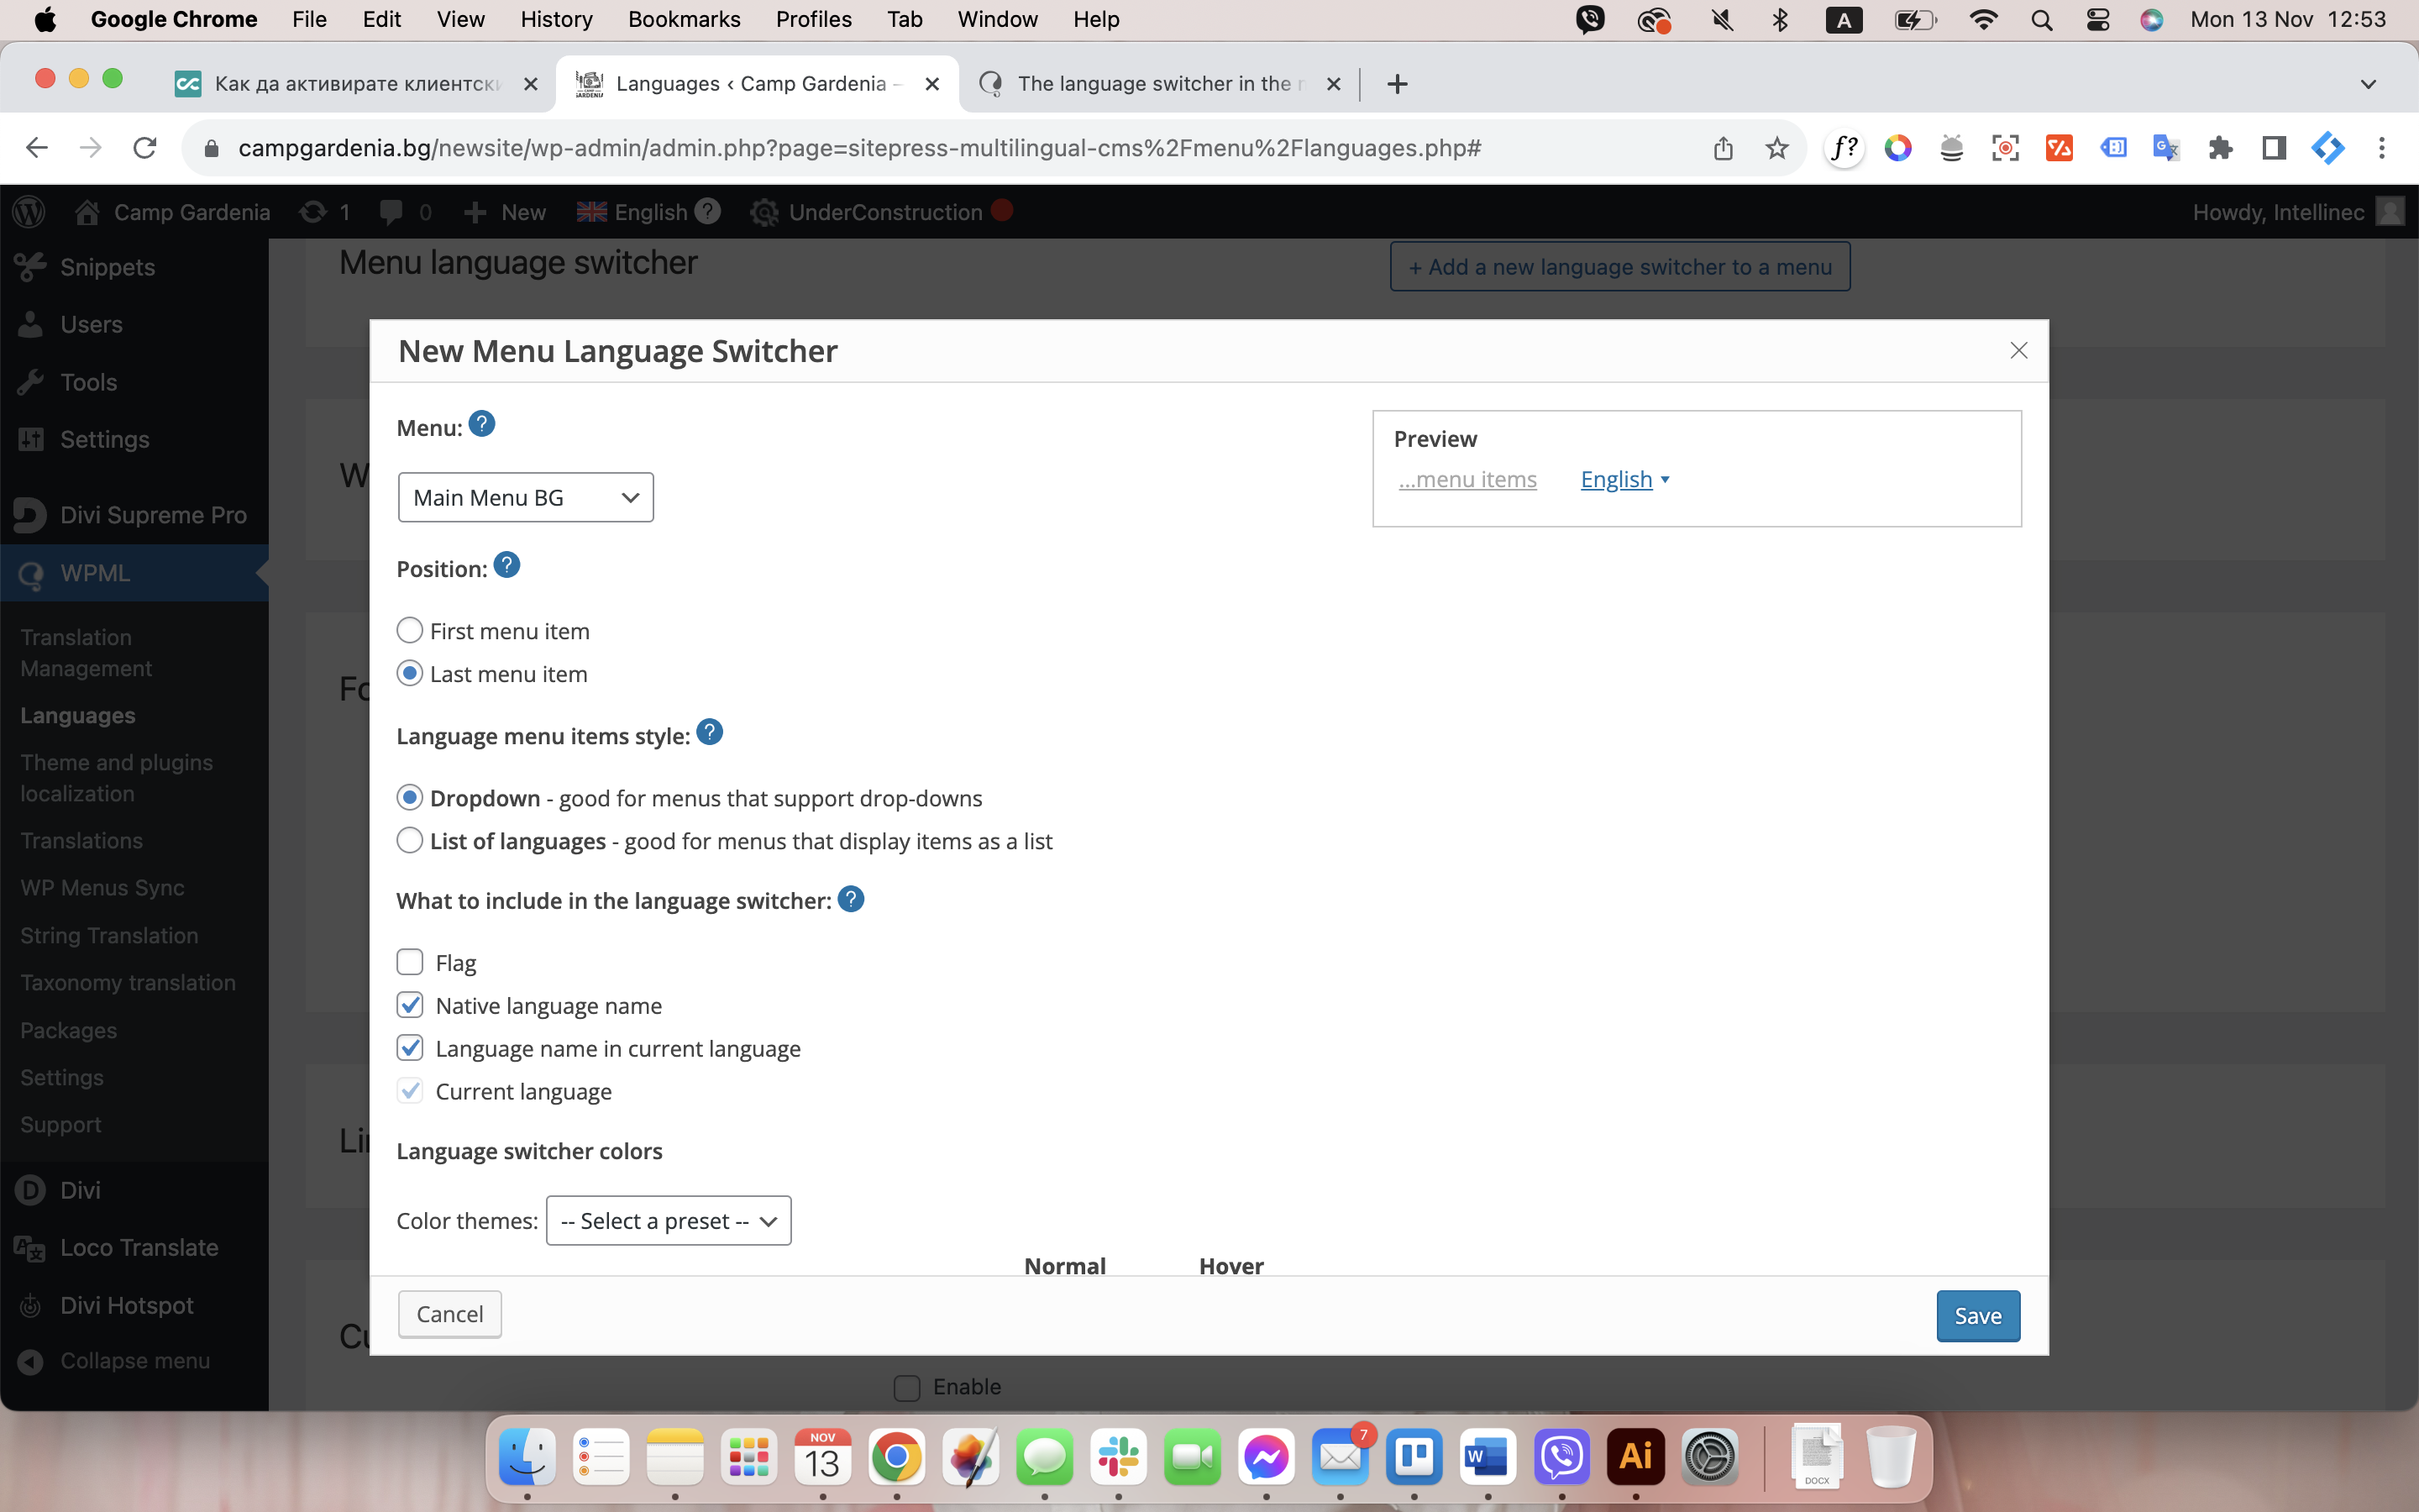
Task: Open New content menu in admin bar
Action: pyautogui.click(x=506, y=212)
